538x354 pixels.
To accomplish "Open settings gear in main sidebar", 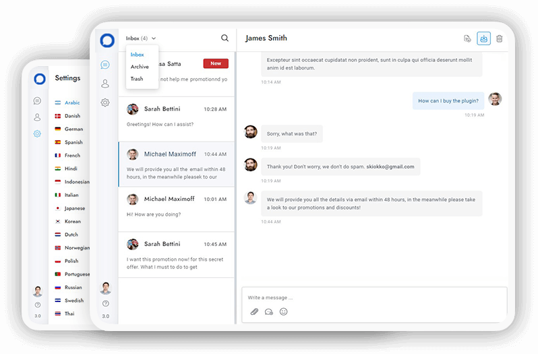I will coord(105,102).
